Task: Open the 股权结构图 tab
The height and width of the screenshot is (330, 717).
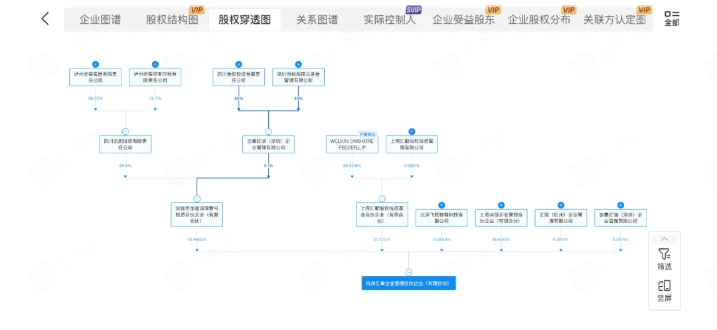Action: [173, 20]
